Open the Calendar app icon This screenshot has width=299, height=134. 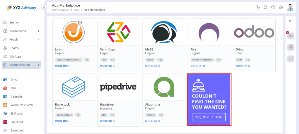coord(5,97)
